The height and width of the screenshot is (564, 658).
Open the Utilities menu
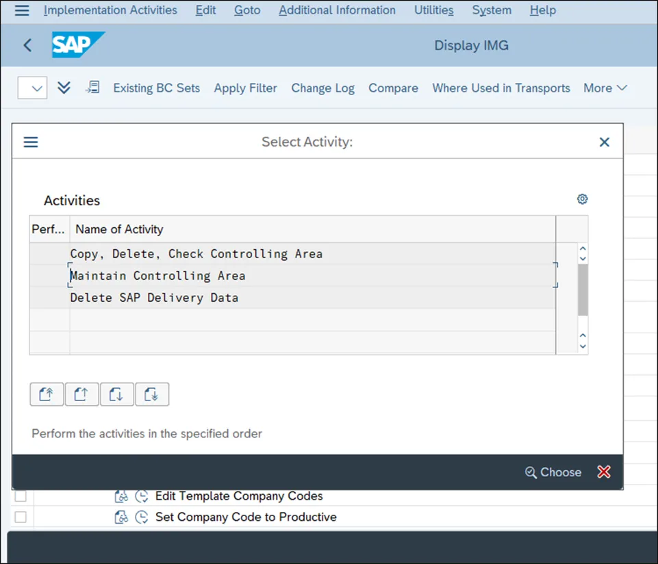tap(433, 10)
